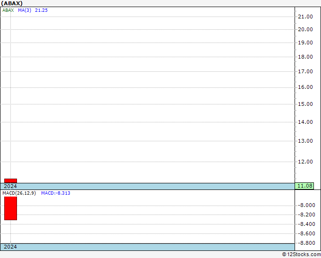The height and width of the screenshot is (258, 321).
Task: Click the 11.08 current price tag
Action: (304, 186)
